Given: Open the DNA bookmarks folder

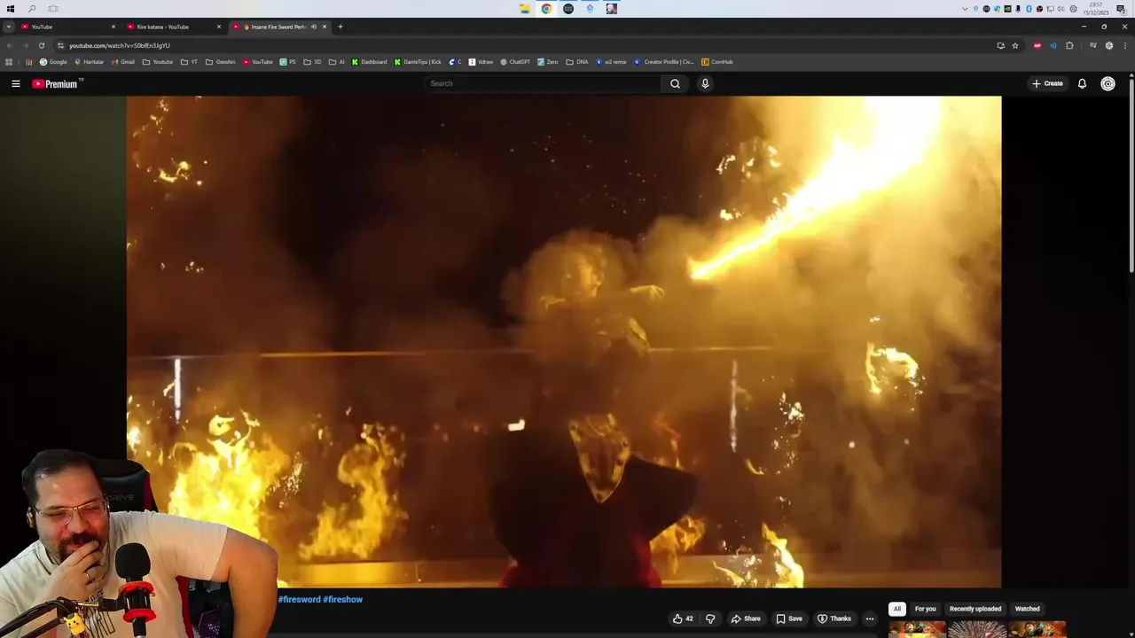Looking at the screenshot, I should click(576, 62).
